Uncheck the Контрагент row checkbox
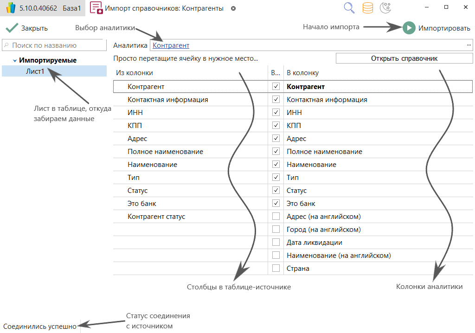 pyautogui.click(x=276, y=87)
